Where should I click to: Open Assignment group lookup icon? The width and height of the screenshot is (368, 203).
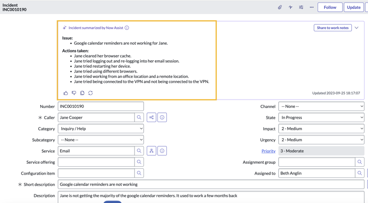[x=360, y=162]
